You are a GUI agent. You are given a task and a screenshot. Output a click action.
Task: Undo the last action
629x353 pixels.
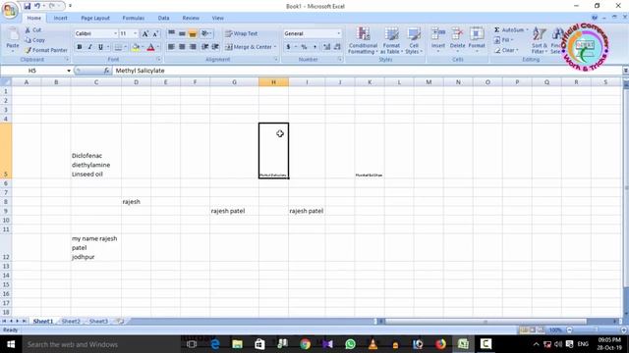(37, 6)
